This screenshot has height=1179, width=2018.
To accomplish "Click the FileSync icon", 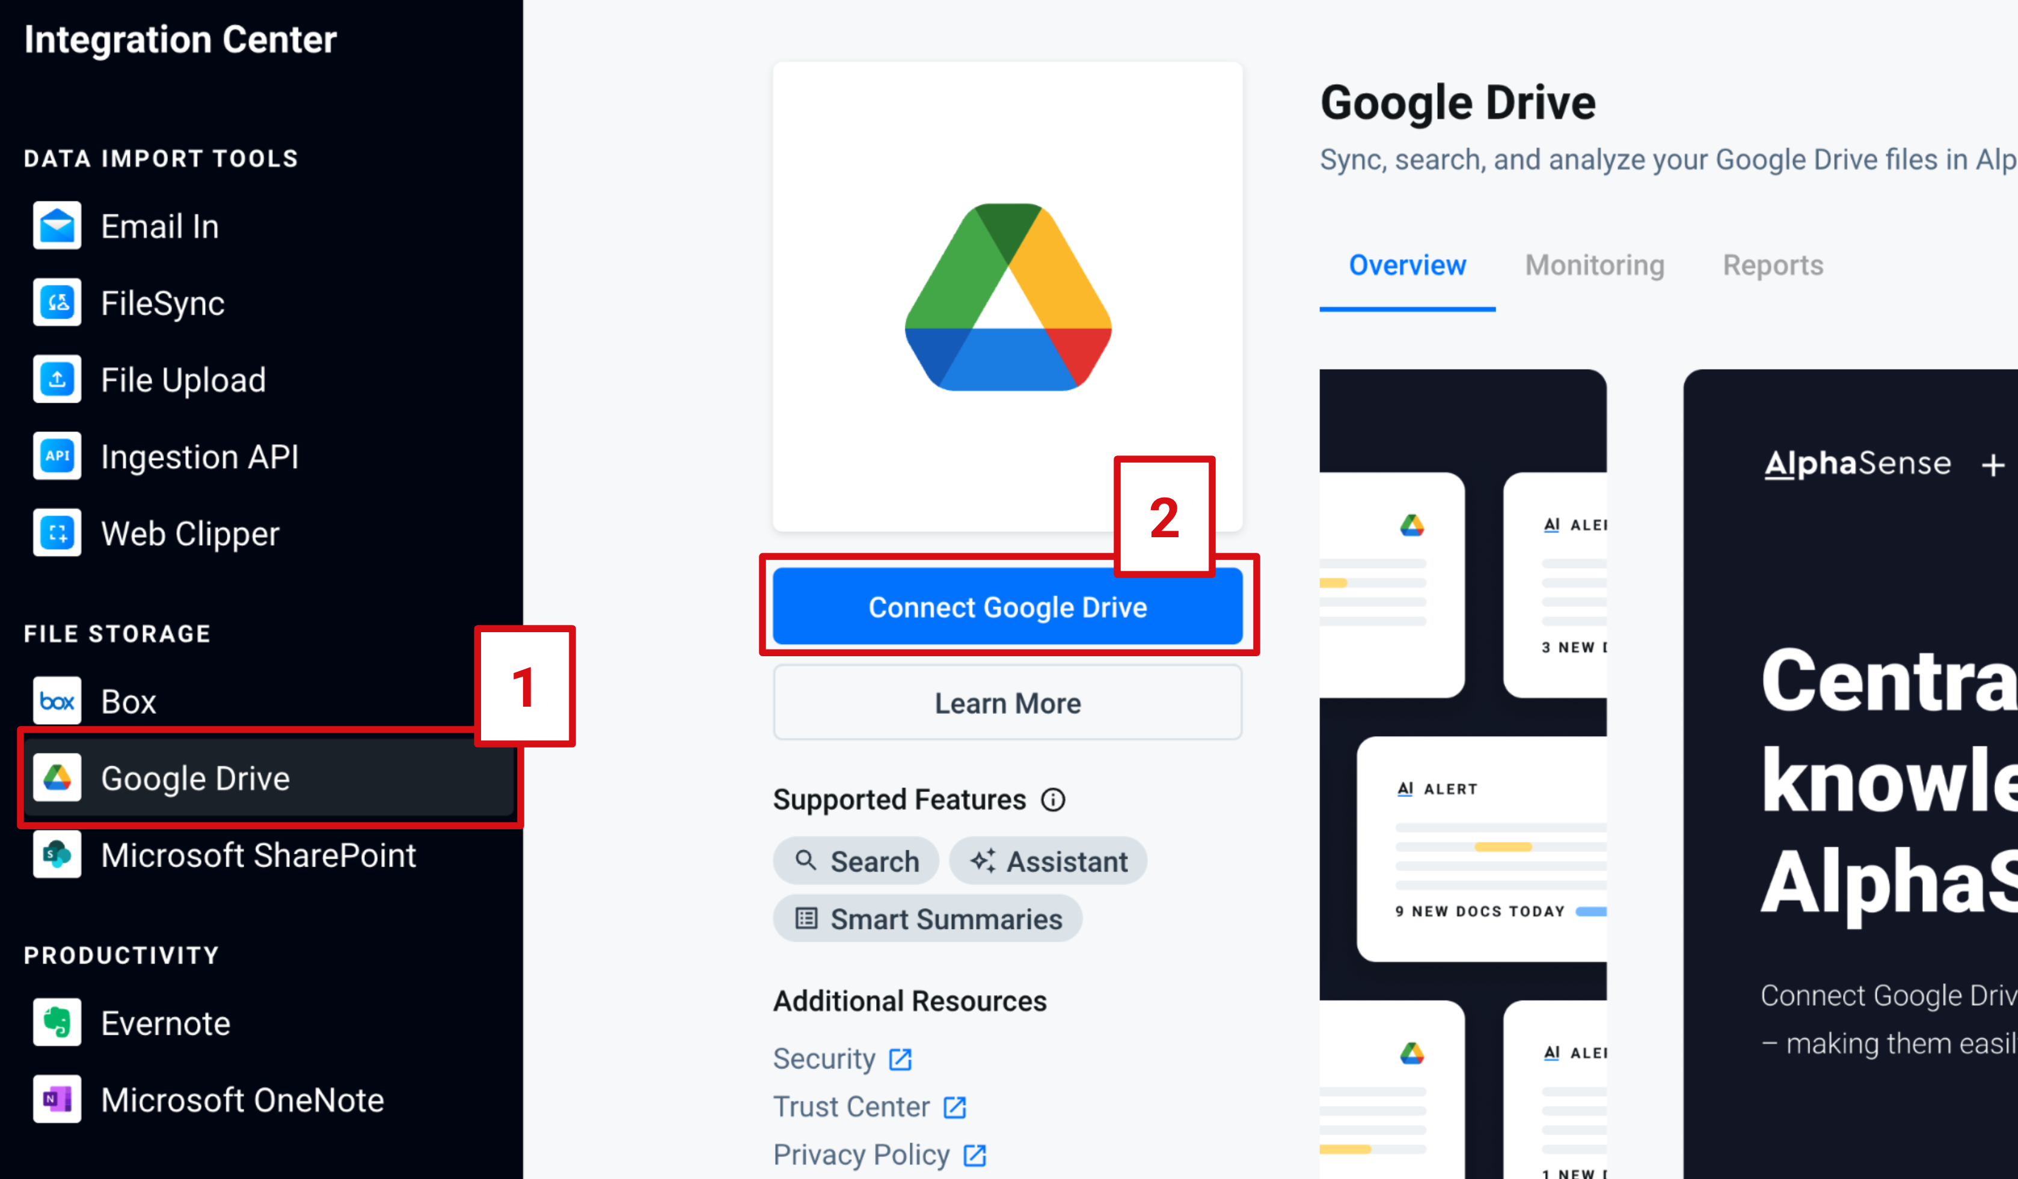I will click(57, 302).
